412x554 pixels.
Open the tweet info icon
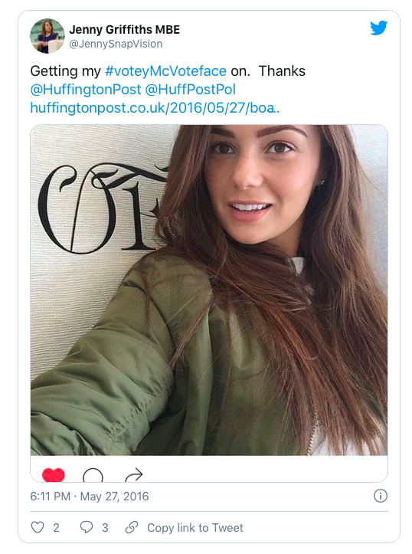click(381, 496)
